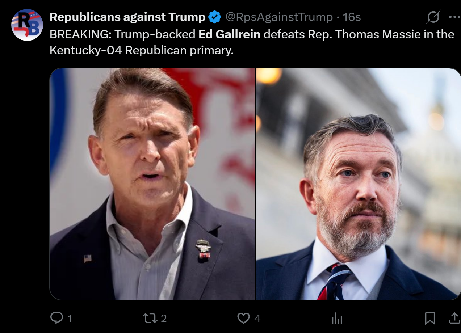Viewport: 461px width, 333px height.
Task: Open the Republicans against Trump display name
Action: tap(127, 17)
